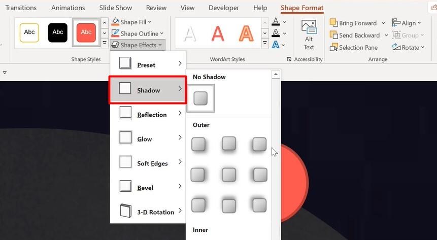Switch to the Developer tab
The image size is (437, 240).
pos(224,8)
